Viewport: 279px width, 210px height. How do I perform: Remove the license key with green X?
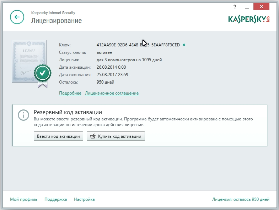point(184,45)
